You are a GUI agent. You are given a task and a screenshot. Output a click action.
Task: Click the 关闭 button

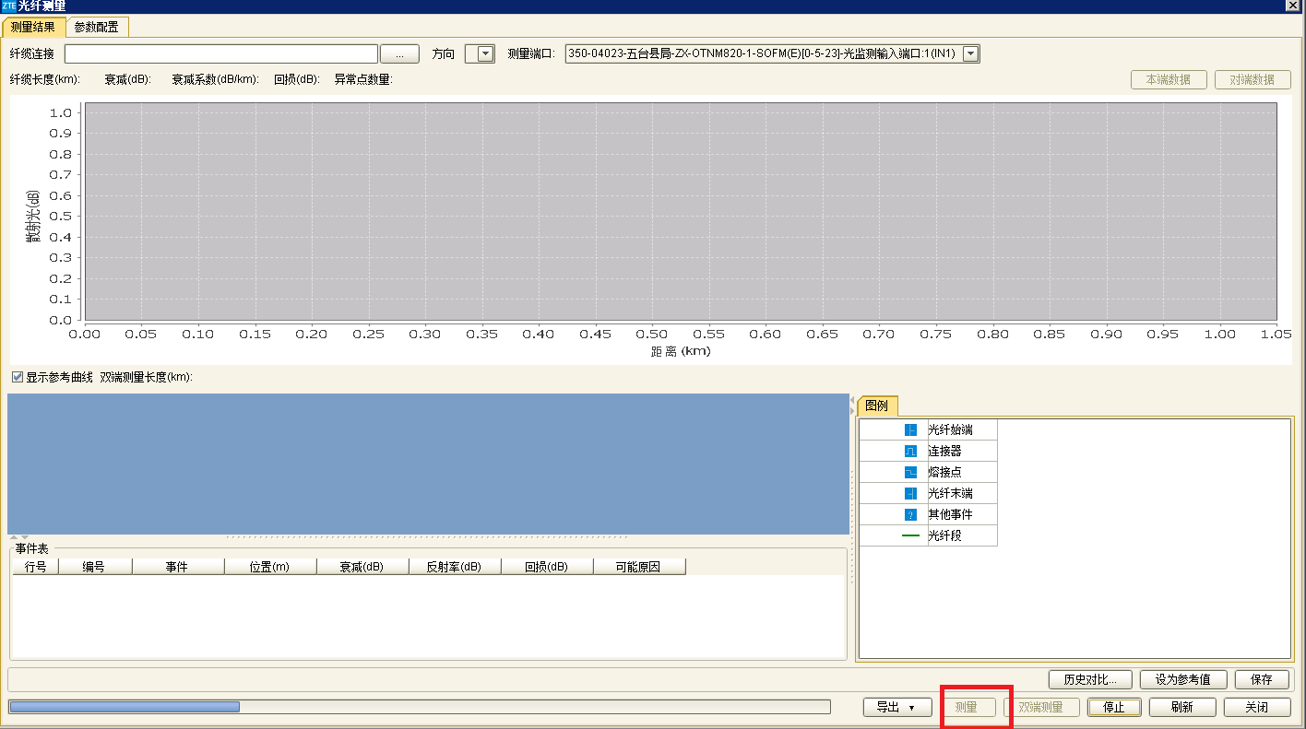point(1256,707)
